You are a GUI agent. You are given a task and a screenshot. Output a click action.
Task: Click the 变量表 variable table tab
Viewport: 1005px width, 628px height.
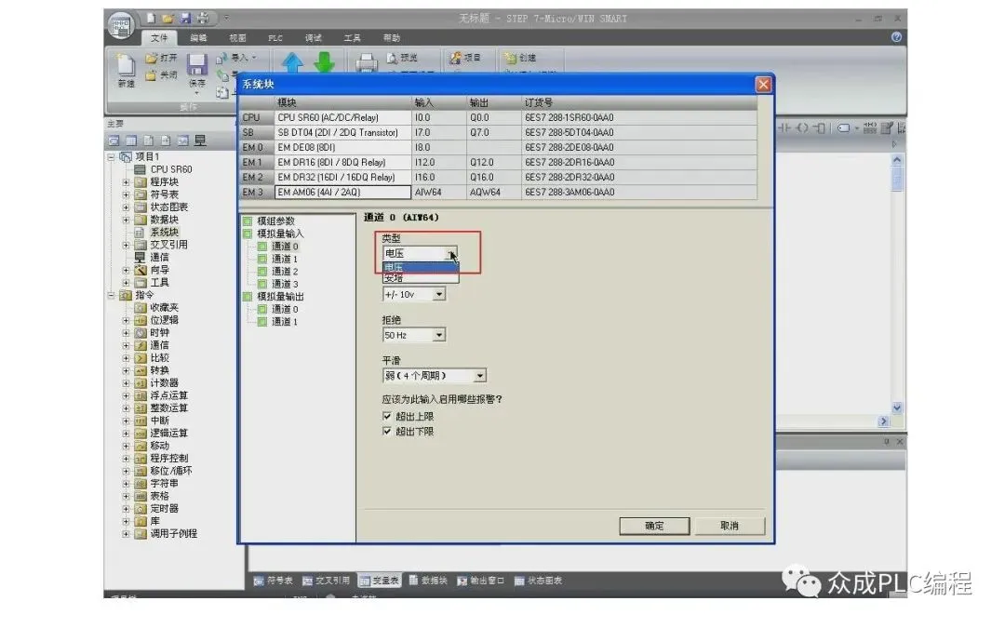380,581
